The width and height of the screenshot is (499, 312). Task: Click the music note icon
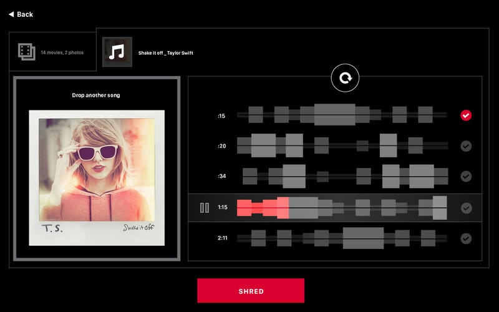click(117, 52)
